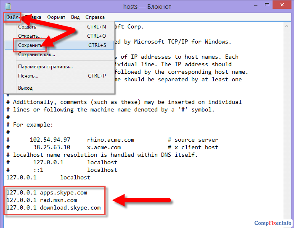Viewport: 294px width, 228px height.
Task: Click the 102.54.94.97 address
Action: click(x=50, y=140)
